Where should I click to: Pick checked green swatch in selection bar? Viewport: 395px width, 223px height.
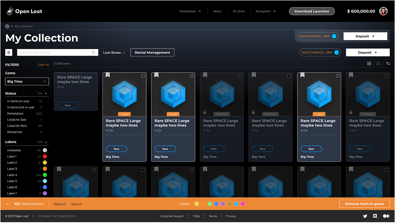point(210,204)
